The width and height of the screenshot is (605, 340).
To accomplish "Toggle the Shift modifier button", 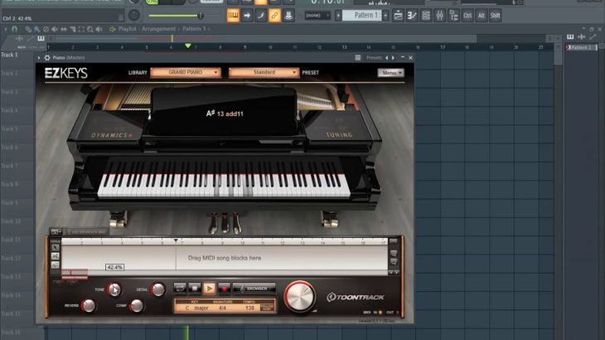I will tap(495, 16).
